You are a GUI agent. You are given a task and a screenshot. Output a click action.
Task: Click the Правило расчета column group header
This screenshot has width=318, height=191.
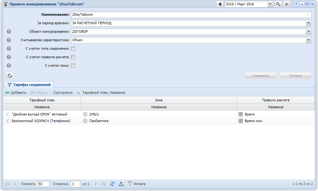tap(276, 100)
